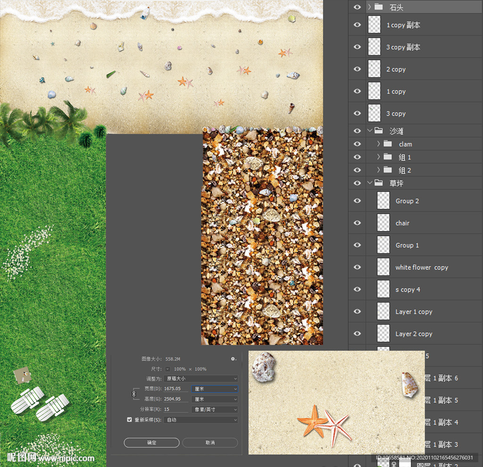Expand the 石头 layer group

pyautogui.click(x=369, y=7)
